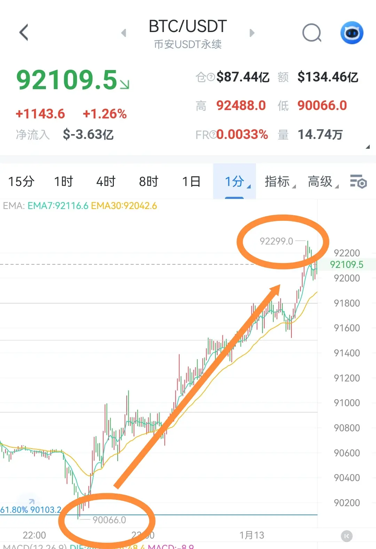Tap the open interest help question icon

(x=211, y=77)
